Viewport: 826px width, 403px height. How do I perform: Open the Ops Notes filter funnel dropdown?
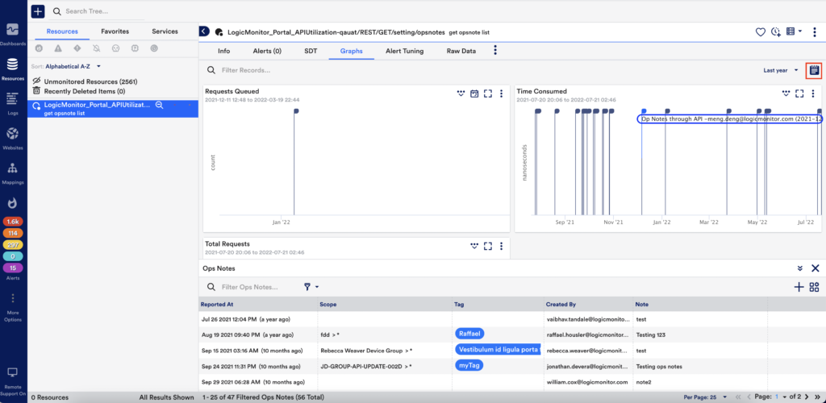pos(311,287)
